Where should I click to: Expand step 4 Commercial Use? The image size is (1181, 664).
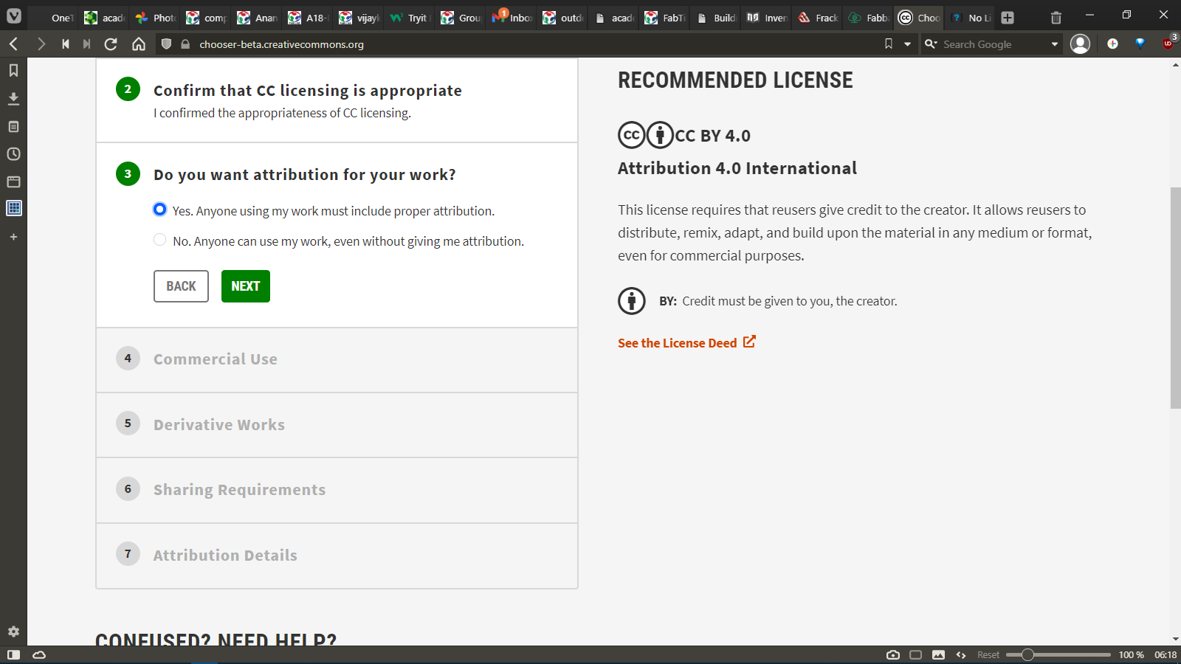(x=337, y=360)
